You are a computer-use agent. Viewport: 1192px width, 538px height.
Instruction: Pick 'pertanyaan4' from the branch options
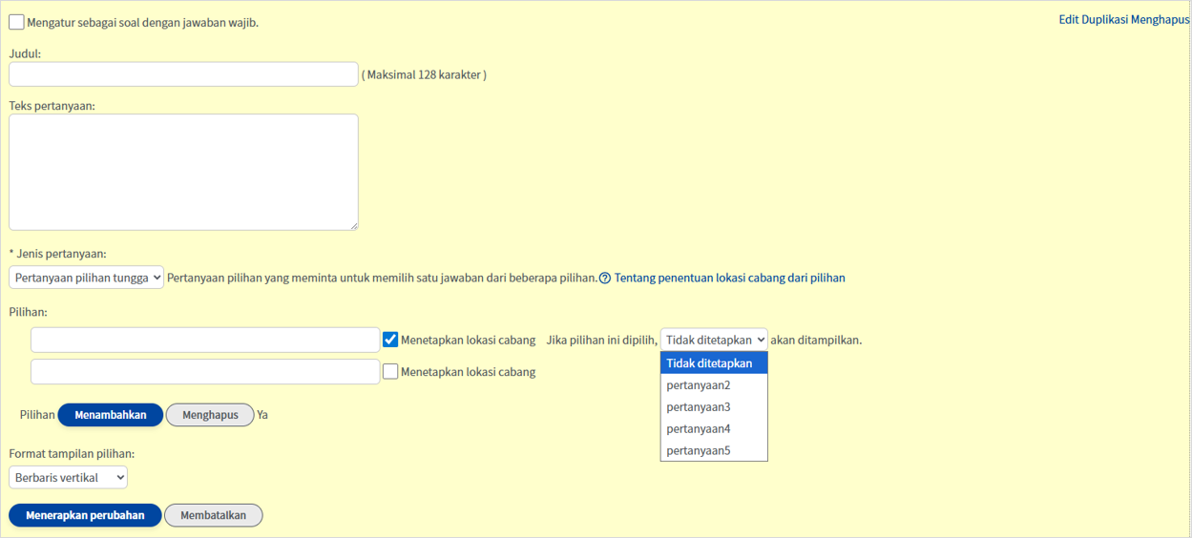click(699, 429)
